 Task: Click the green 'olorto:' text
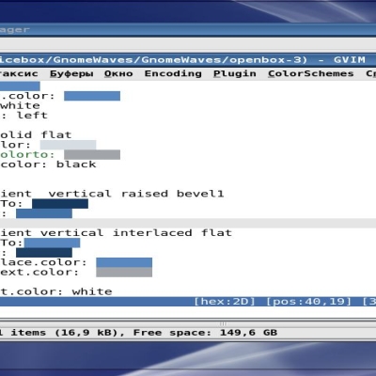27,154
